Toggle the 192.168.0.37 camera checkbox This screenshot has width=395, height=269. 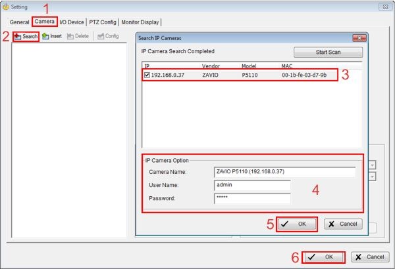click(147, 75)
